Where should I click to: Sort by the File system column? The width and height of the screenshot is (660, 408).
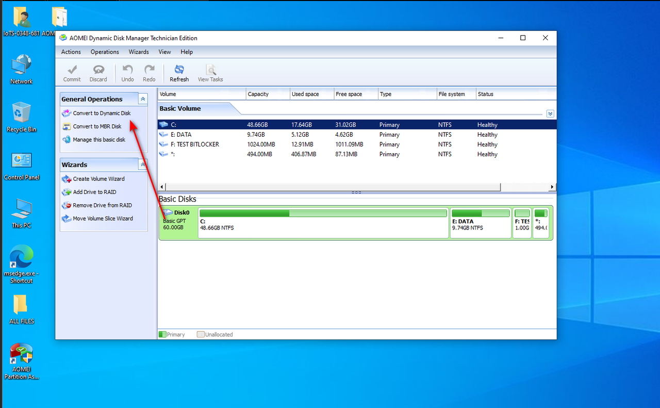(456, 94)
